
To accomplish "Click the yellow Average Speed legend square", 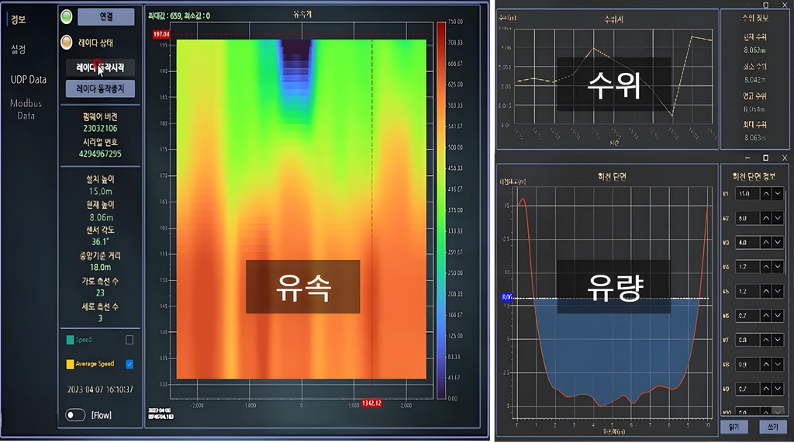I will 70,364.
